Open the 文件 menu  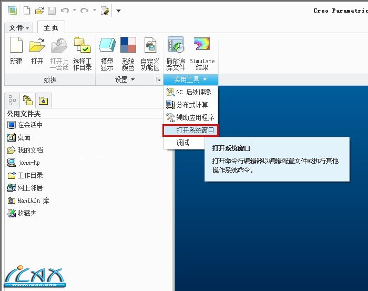19,28
